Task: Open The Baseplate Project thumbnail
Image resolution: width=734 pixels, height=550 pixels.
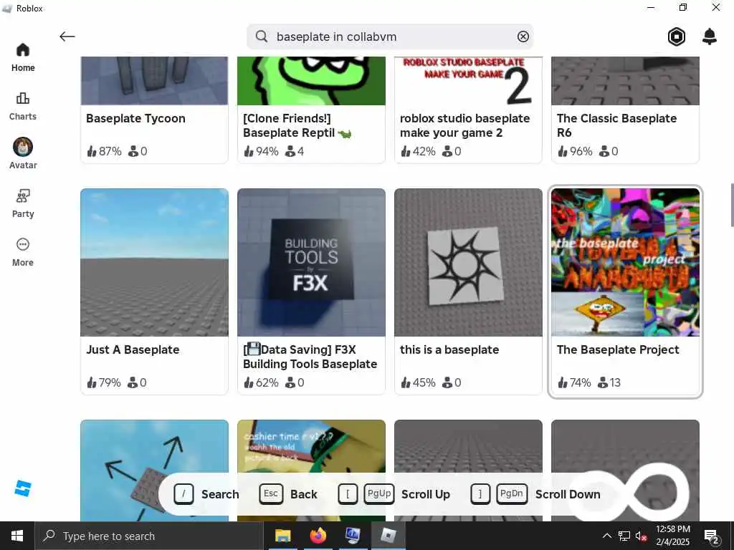Action: [625, 262]
